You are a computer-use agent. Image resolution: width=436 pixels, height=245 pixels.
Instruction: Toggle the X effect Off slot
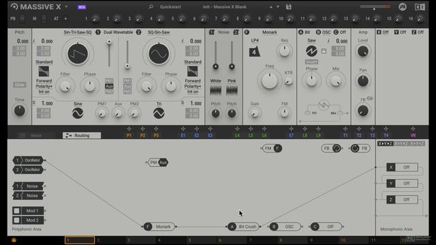click(x=402, y=167)
